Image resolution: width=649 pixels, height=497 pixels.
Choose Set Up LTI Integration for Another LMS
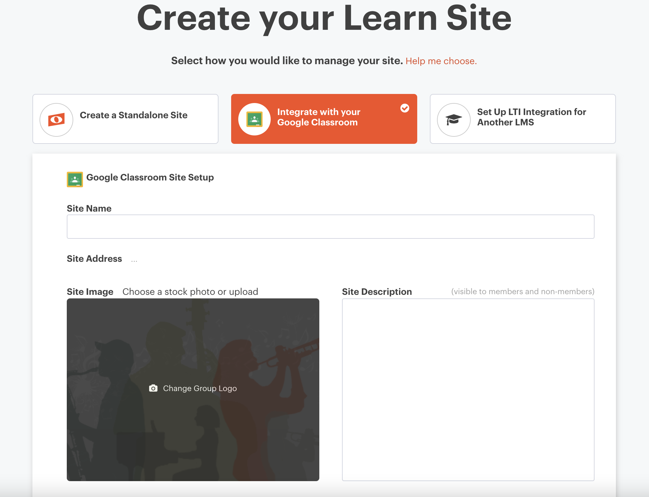click(523, 119)
